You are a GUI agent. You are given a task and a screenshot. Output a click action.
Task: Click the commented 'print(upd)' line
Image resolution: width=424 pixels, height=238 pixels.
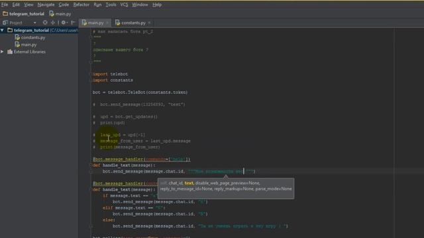(x=109, y=123)
